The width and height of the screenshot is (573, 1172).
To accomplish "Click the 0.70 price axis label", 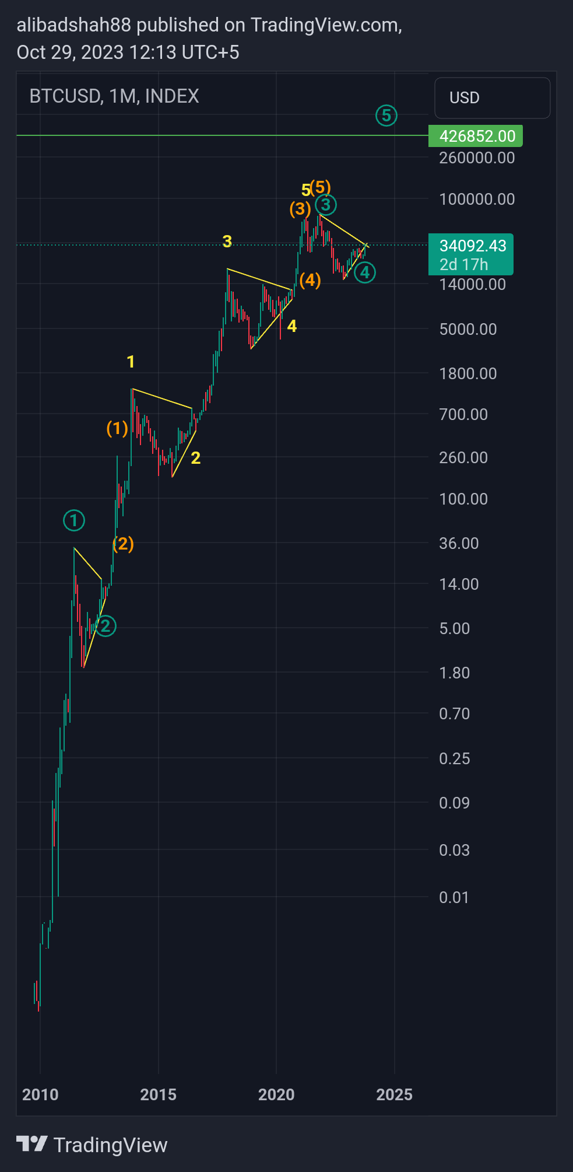I will (x=454, y=713).
